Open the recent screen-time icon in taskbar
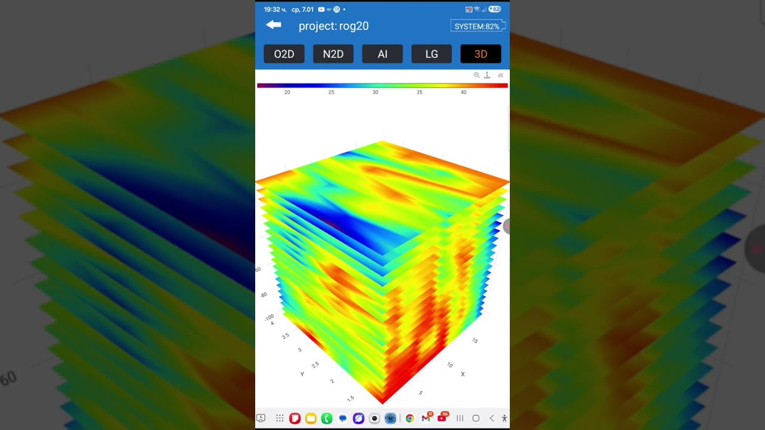The height and width of the screenshot is (430, 765). 261,419
